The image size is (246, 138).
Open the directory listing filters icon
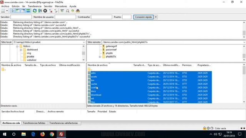click(62, 11)
